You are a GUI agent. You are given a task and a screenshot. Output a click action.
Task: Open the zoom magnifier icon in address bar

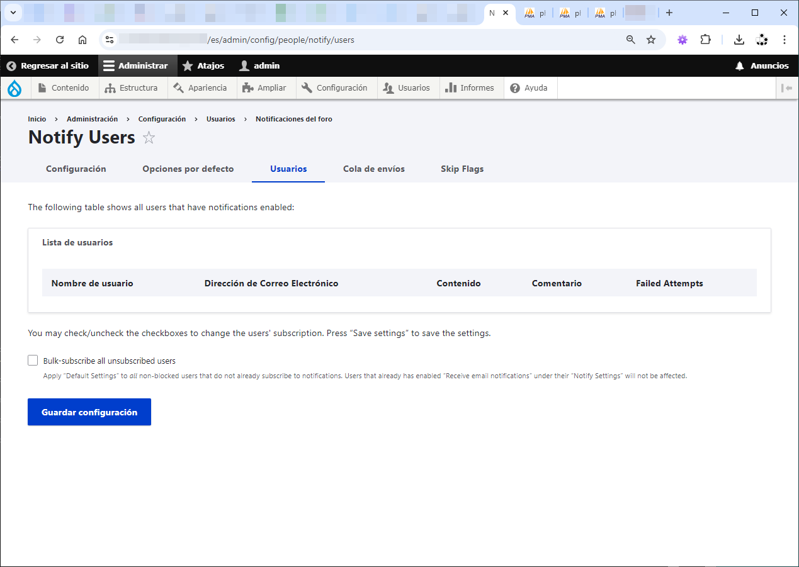[x=631, y=40]
